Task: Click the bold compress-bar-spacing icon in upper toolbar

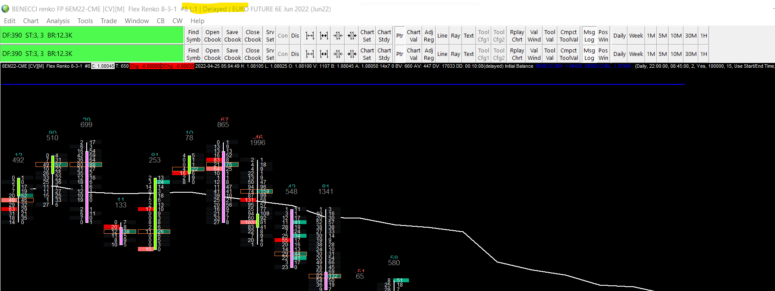Action: [x=352, y=36]
